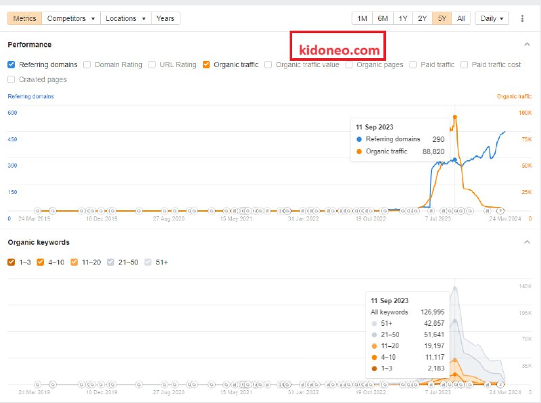Viewport: 541px width, 403px height.
Task: Click the 140K label on keywords chart axis
Action: point(525,286)
